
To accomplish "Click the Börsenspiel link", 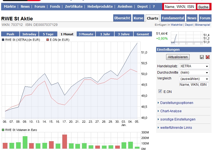I will click(x=203, y=25).
